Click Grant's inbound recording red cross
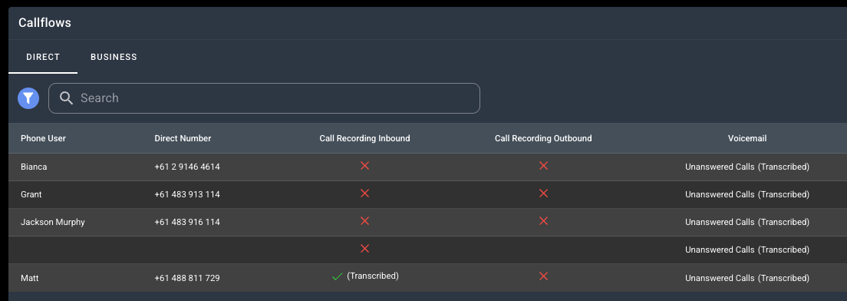This screenshot has height=301, width=847. coord(364,193)
